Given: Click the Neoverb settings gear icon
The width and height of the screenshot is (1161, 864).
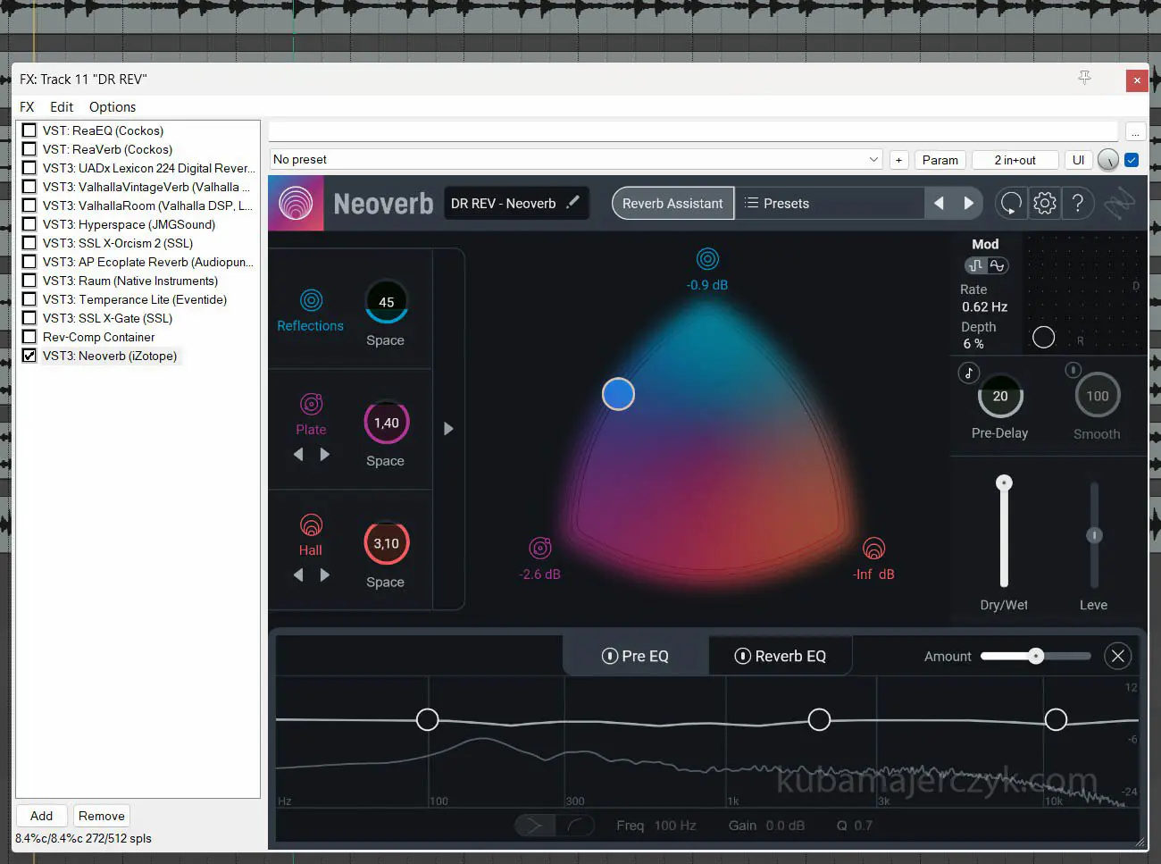Looking at the screenshot, I should [1044, 204].
